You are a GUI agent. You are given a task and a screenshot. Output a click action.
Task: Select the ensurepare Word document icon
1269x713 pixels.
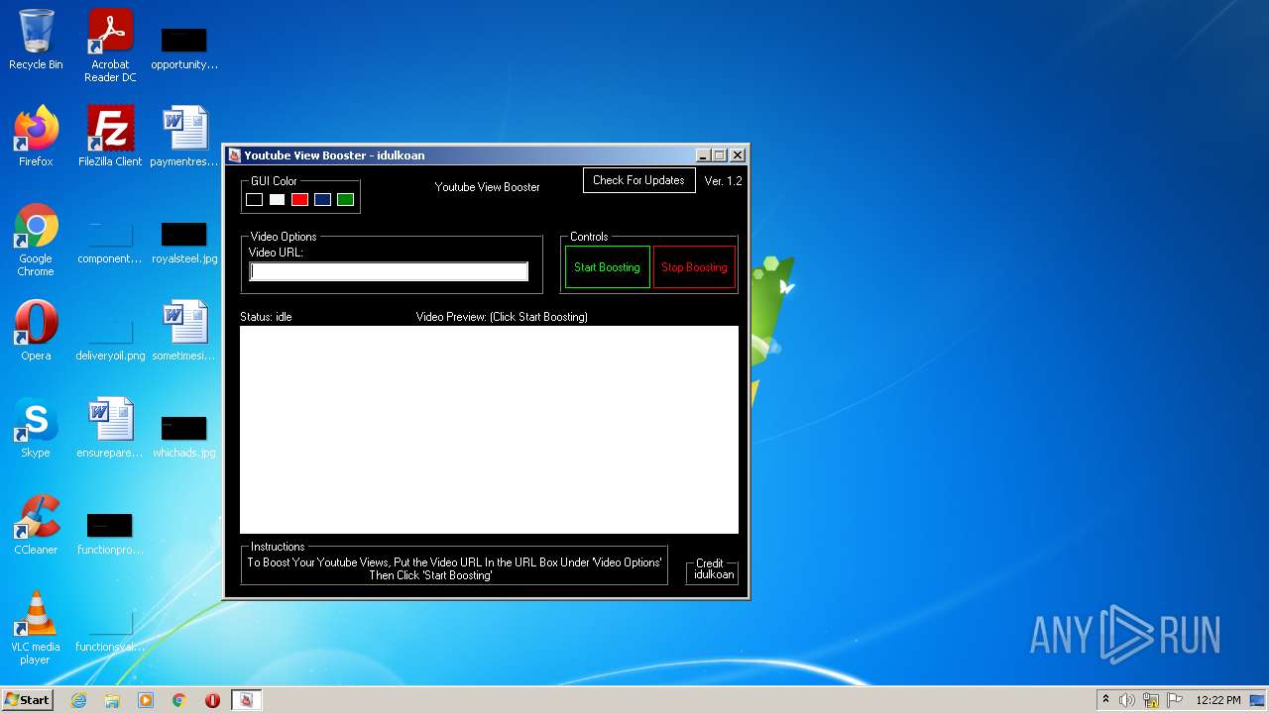110,428
